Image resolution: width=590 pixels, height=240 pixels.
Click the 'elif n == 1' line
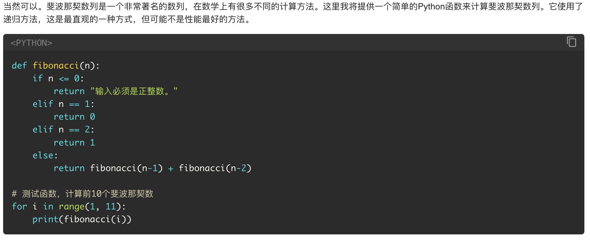point(63,104)
